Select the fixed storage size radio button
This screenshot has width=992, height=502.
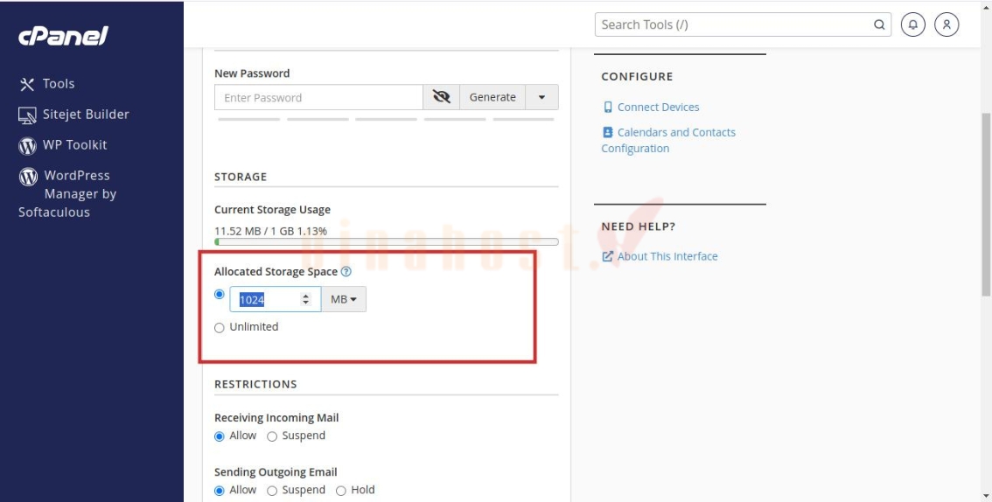click(220, 294)
